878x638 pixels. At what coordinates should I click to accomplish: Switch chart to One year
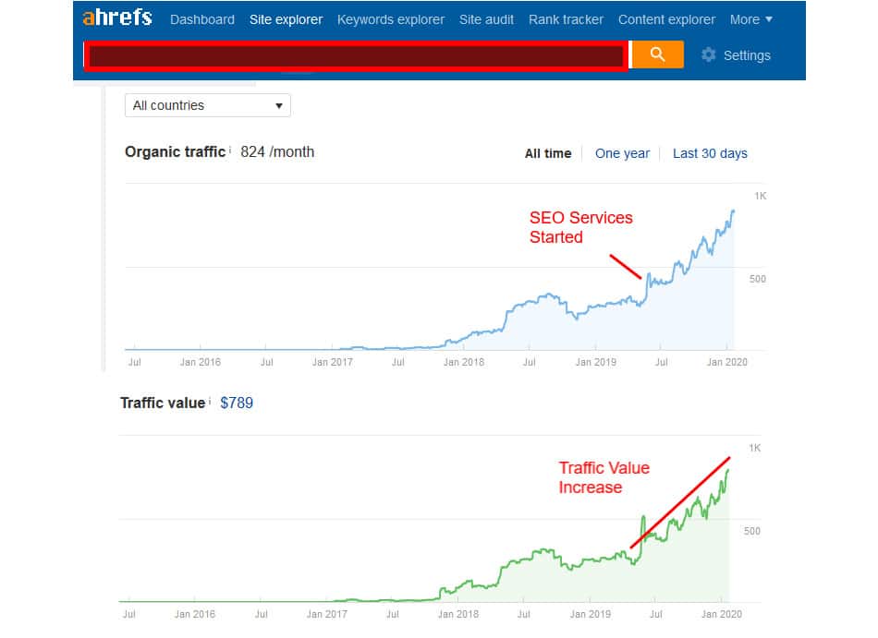click(x=622, y=153)
